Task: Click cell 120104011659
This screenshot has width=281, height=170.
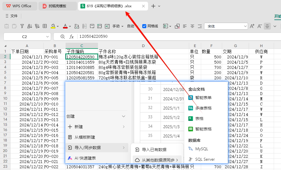Action: click(82, 62)
